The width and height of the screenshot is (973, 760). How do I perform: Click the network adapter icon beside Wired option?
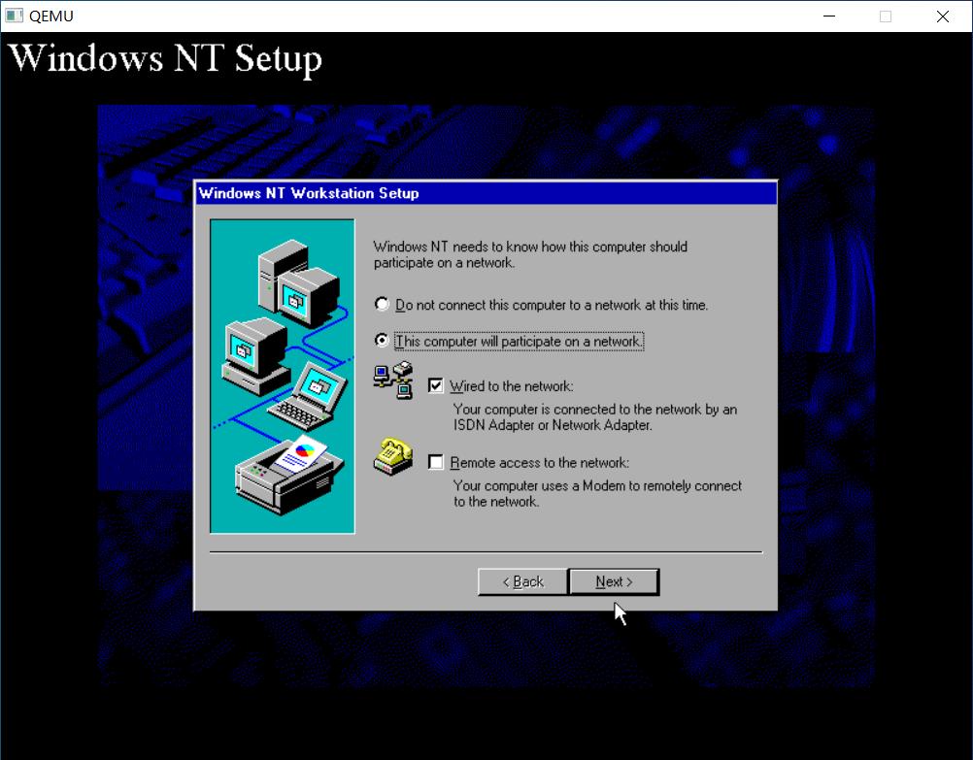(390, 380)
